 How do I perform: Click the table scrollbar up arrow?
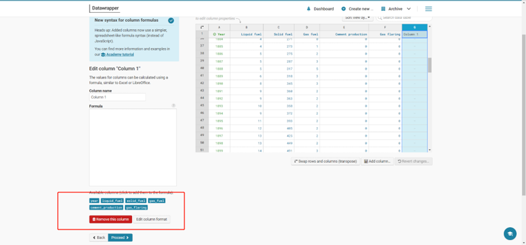(430, 26)
